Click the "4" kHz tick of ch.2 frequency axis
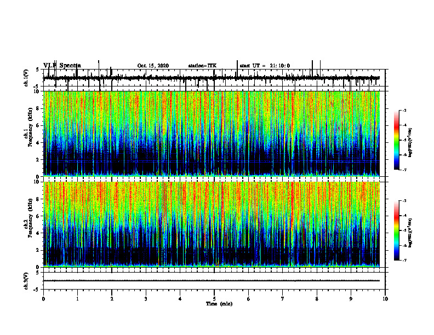Image resolution: width=434 pixels, height=335 pixels. click(38, 233)
